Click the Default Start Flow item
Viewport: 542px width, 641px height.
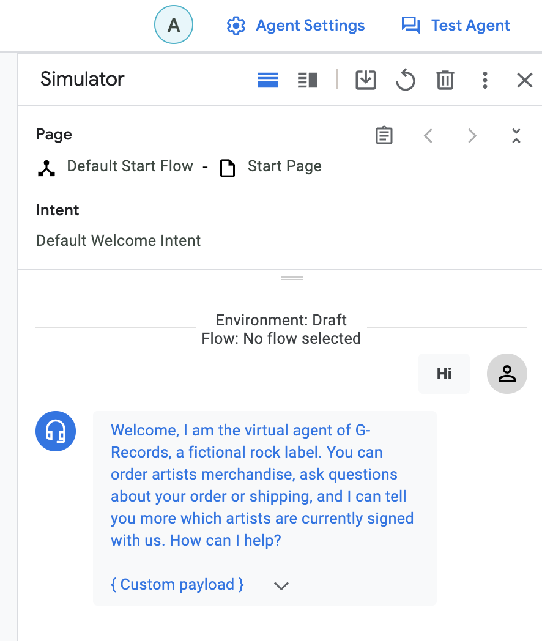coord(130,166)
